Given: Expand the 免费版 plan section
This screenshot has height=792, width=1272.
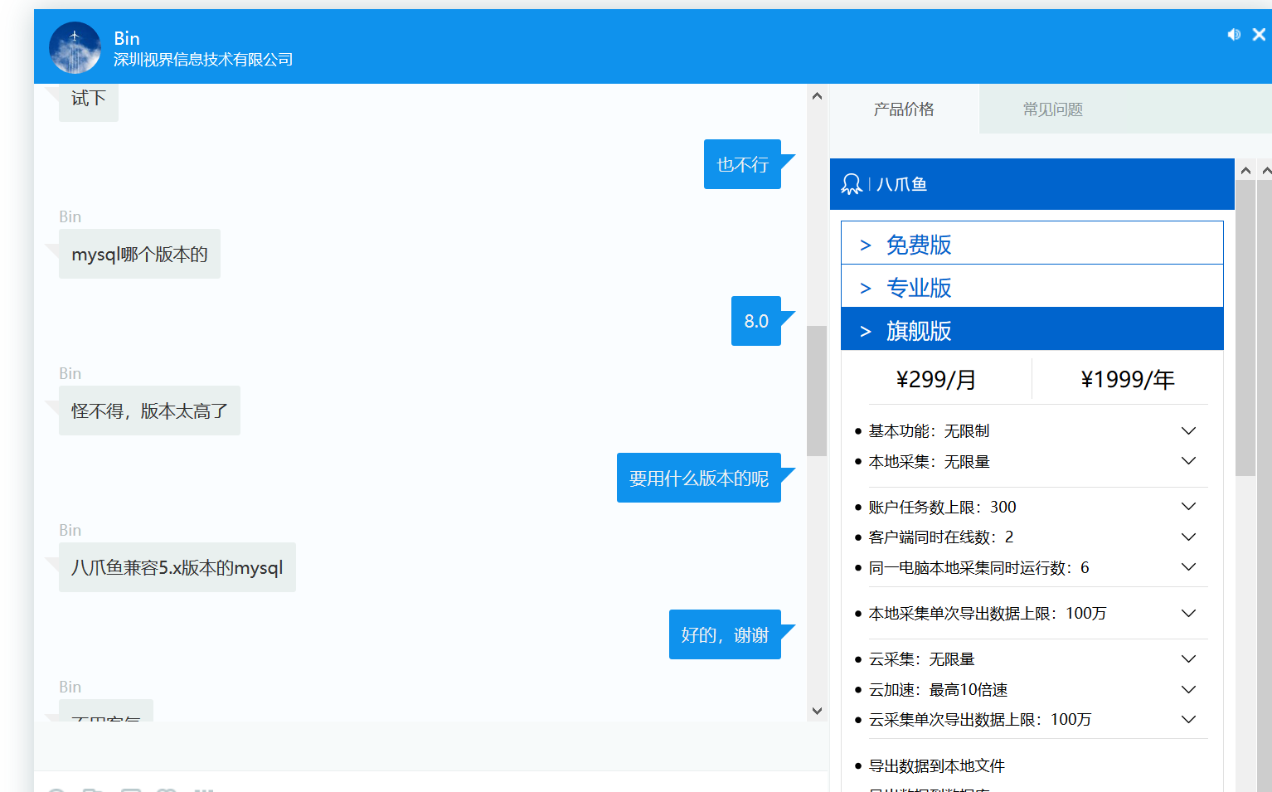Looking at the screenshot, I should [x=1032, y=243].
